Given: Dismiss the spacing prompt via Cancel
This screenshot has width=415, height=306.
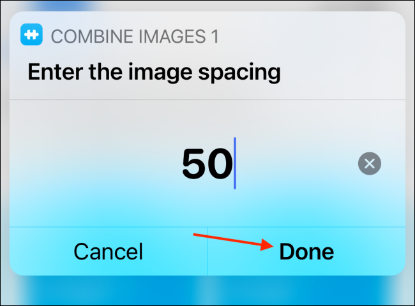Looking at the screenshot, I should [108, 251].
